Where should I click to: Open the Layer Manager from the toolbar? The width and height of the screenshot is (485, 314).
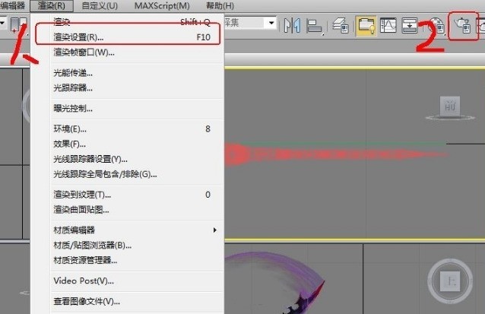tap(341, 24)
